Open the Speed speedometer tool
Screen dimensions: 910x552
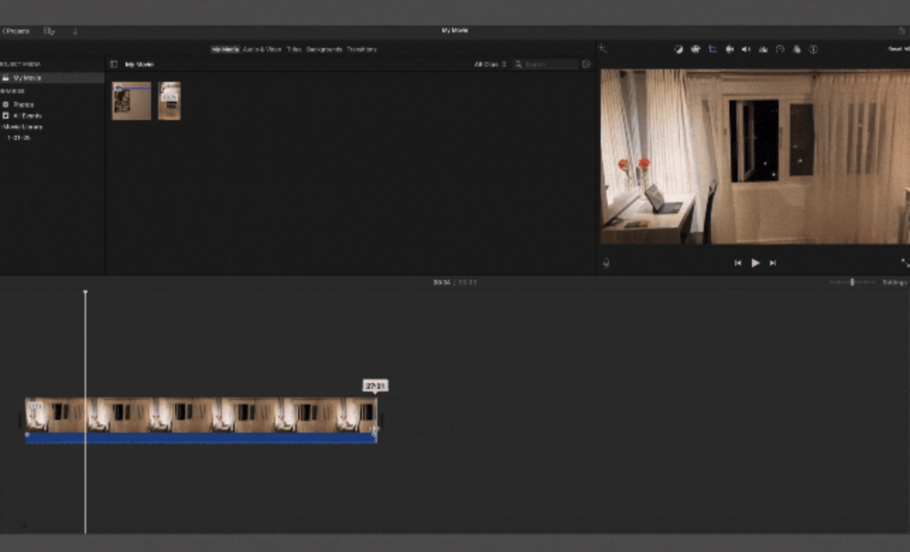779,50
